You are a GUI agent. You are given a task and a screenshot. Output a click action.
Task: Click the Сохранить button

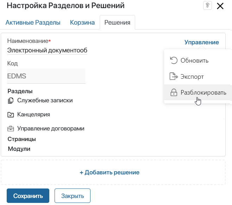28,196
